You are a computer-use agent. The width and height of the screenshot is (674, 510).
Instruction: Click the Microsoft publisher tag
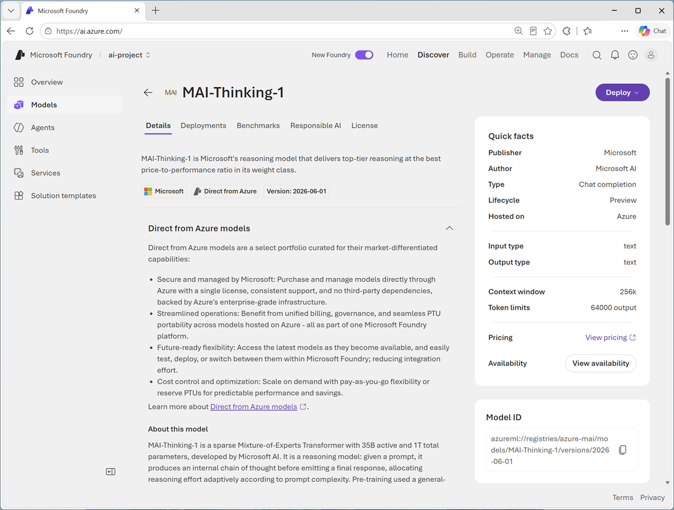(164, 191)
